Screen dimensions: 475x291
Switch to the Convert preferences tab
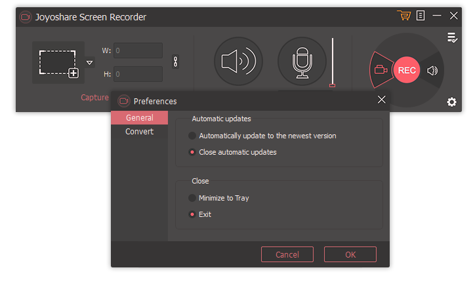pyautogui.click(x=139, y=132)
